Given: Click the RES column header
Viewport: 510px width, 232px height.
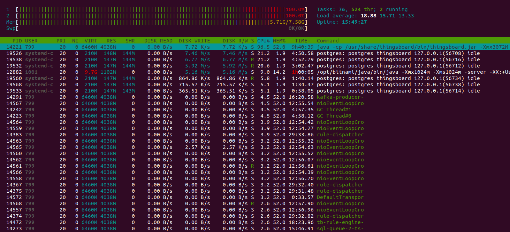Looking at the screenshot, I should (111, 41).
